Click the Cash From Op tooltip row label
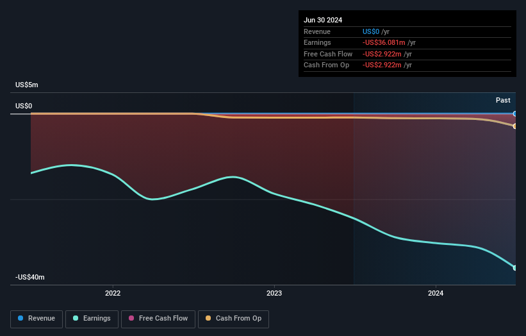The width and height of the screenshot is (526, 336). click(x=326, y=65)
